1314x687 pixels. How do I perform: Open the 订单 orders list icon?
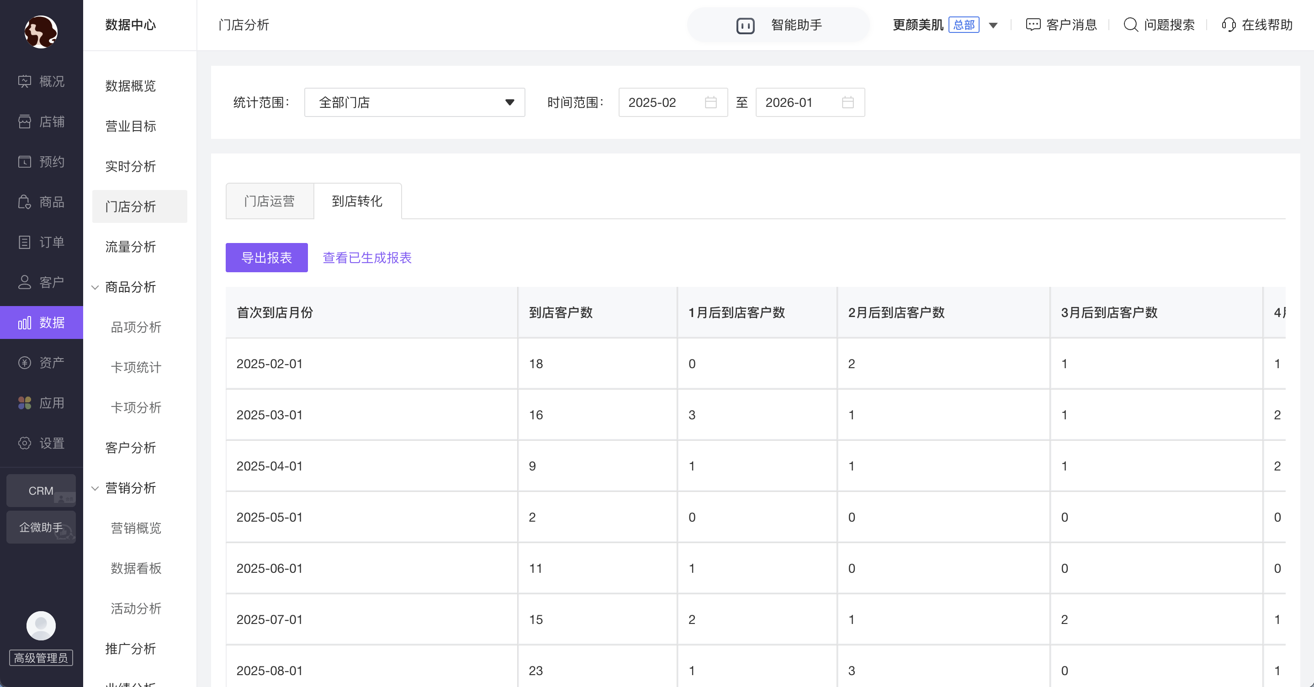(x=25, y=242)
